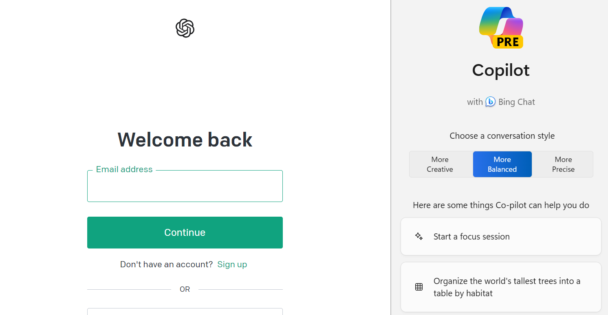Choose the Organize tallest trees table suggestion

pyautogui.click(x=501, y=287)
